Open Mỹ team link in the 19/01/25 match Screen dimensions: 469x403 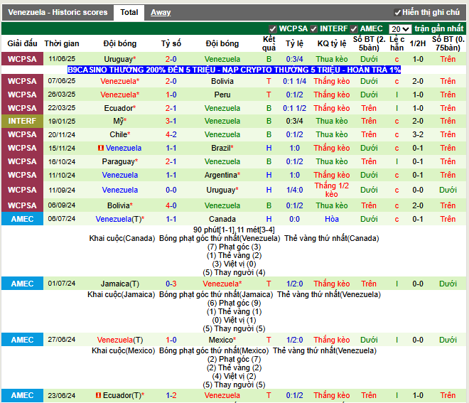(120, 121)
